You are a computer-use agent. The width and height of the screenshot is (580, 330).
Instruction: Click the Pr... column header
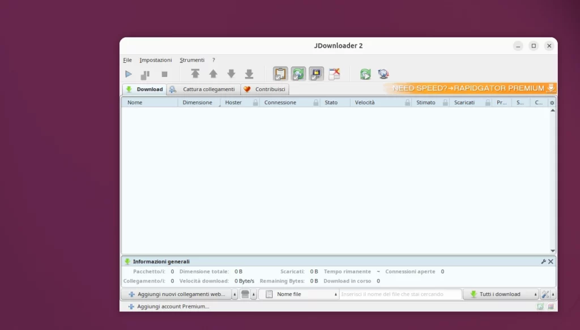[x=502, y=102]
